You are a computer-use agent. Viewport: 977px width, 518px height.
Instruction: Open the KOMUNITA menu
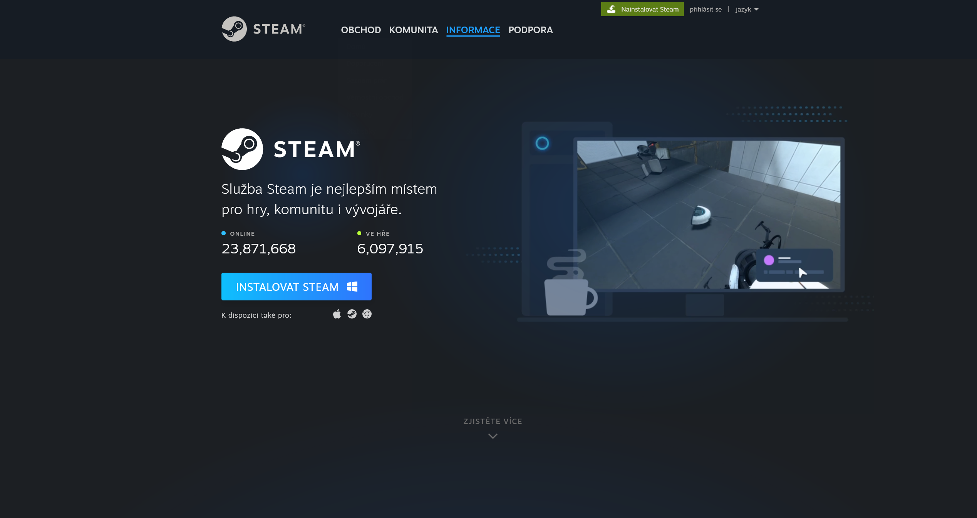[413, 30]
